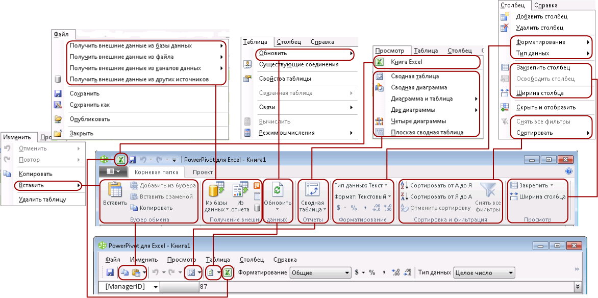The height and width of the screenshot is (298, 598).
Task: Choose Книга Excel in Просмотр menu
Action: click(427, 62)
